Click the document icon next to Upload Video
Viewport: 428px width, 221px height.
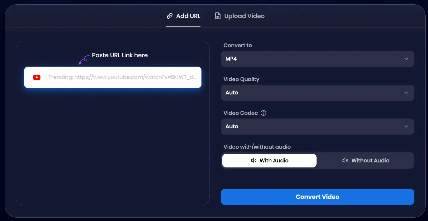(x=218, y=16)
